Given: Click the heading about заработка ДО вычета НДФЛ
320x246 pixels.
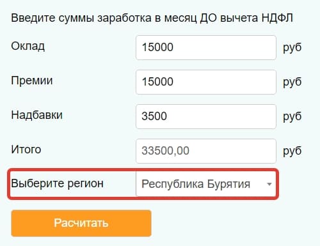Looking at the screenshot, I should (x=152, y=18).
